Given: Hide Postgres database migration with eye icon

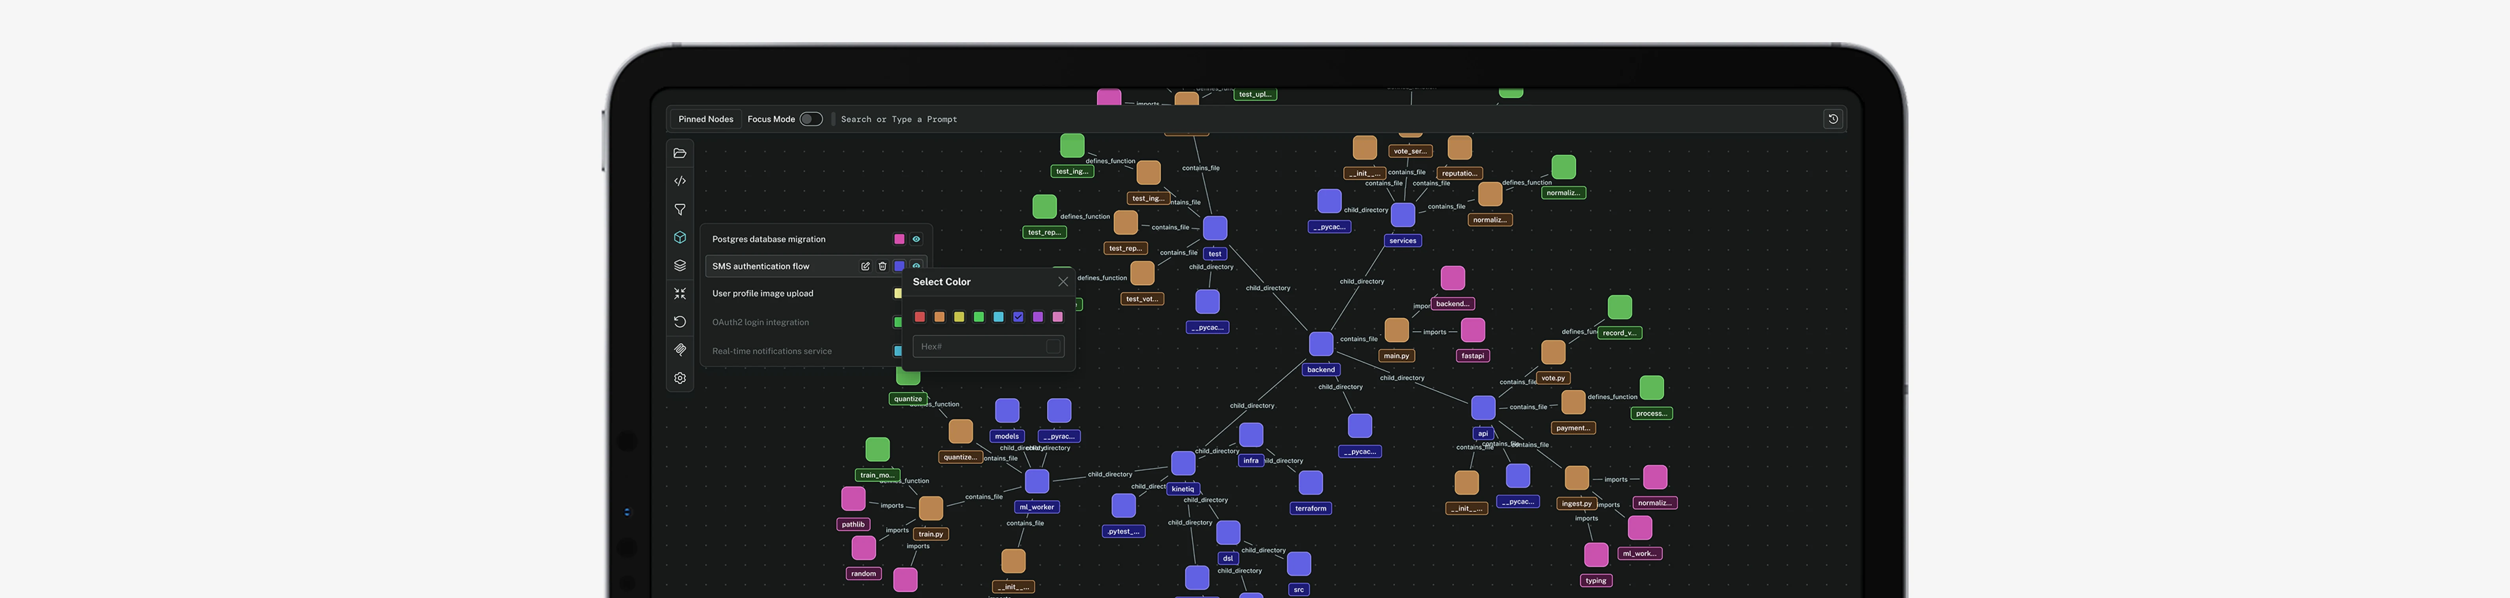Looking at the screenshot, I should click(x=916, y=239).
